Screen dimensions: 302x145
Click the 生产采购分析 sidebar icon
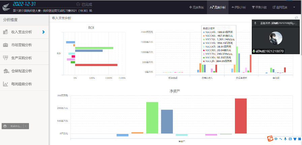6,58
